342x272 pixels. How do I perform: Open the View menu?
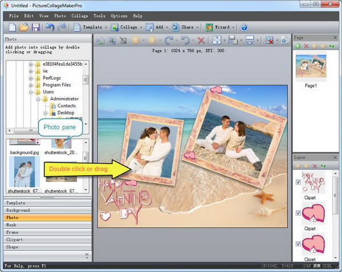(x=44, y=16)
